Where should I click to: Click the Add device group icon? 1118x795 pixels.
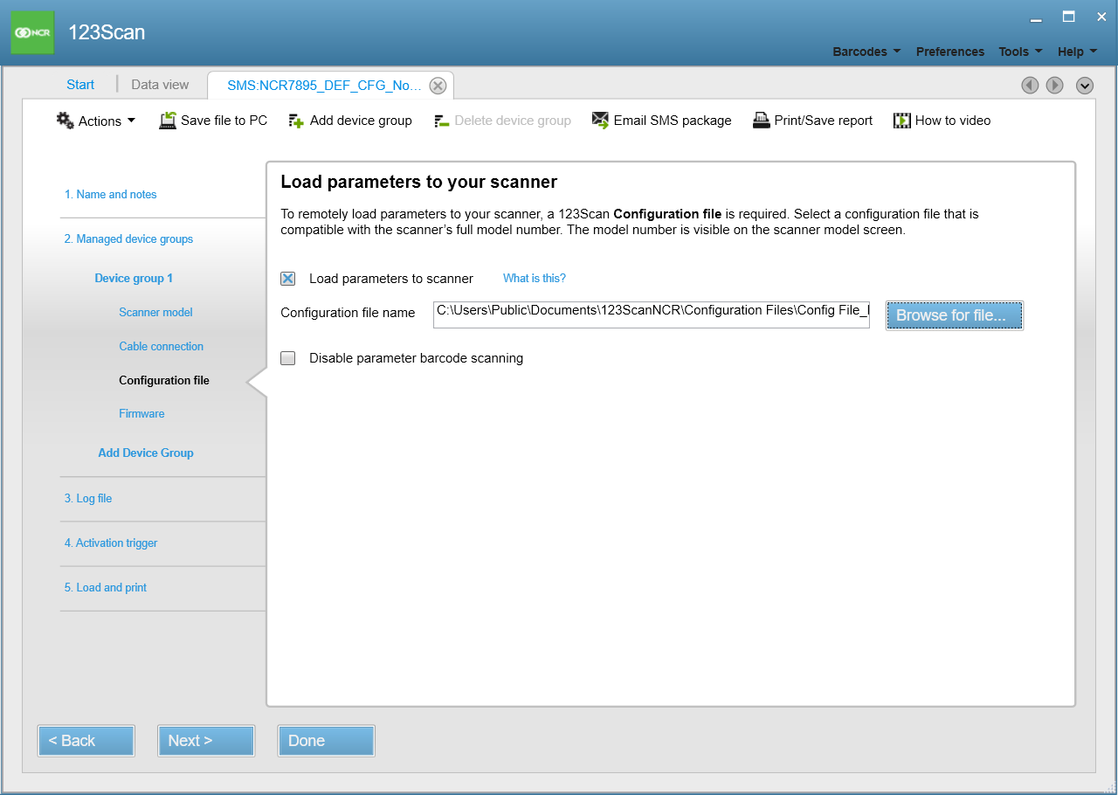click(x=296, y=121)
